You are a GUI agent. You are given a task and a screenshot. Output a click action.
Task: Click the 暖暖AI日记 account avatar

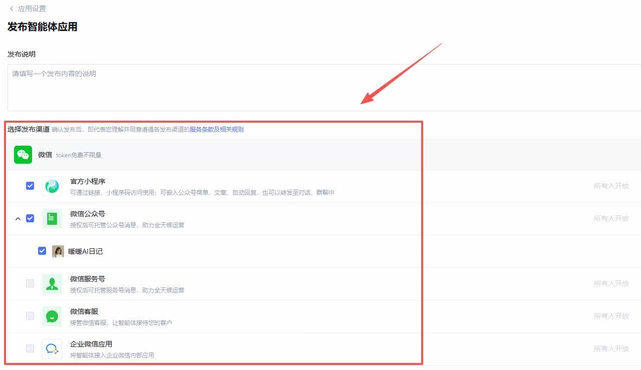[59, 251]
